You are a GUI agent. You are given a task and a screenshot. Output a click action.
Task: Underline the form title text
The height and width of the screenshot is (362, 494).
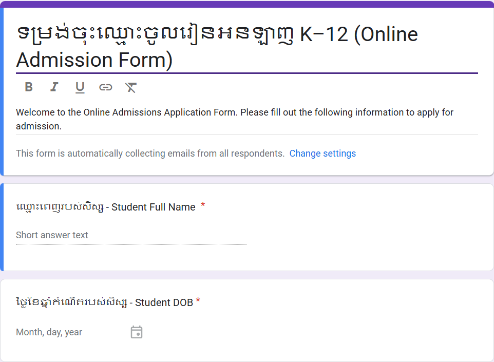point(80,87)
